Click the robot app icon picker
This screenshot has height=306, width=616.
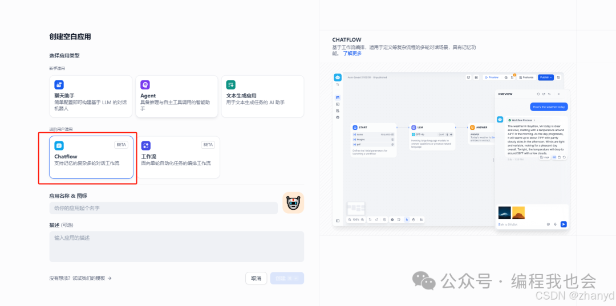coord(293,203)
